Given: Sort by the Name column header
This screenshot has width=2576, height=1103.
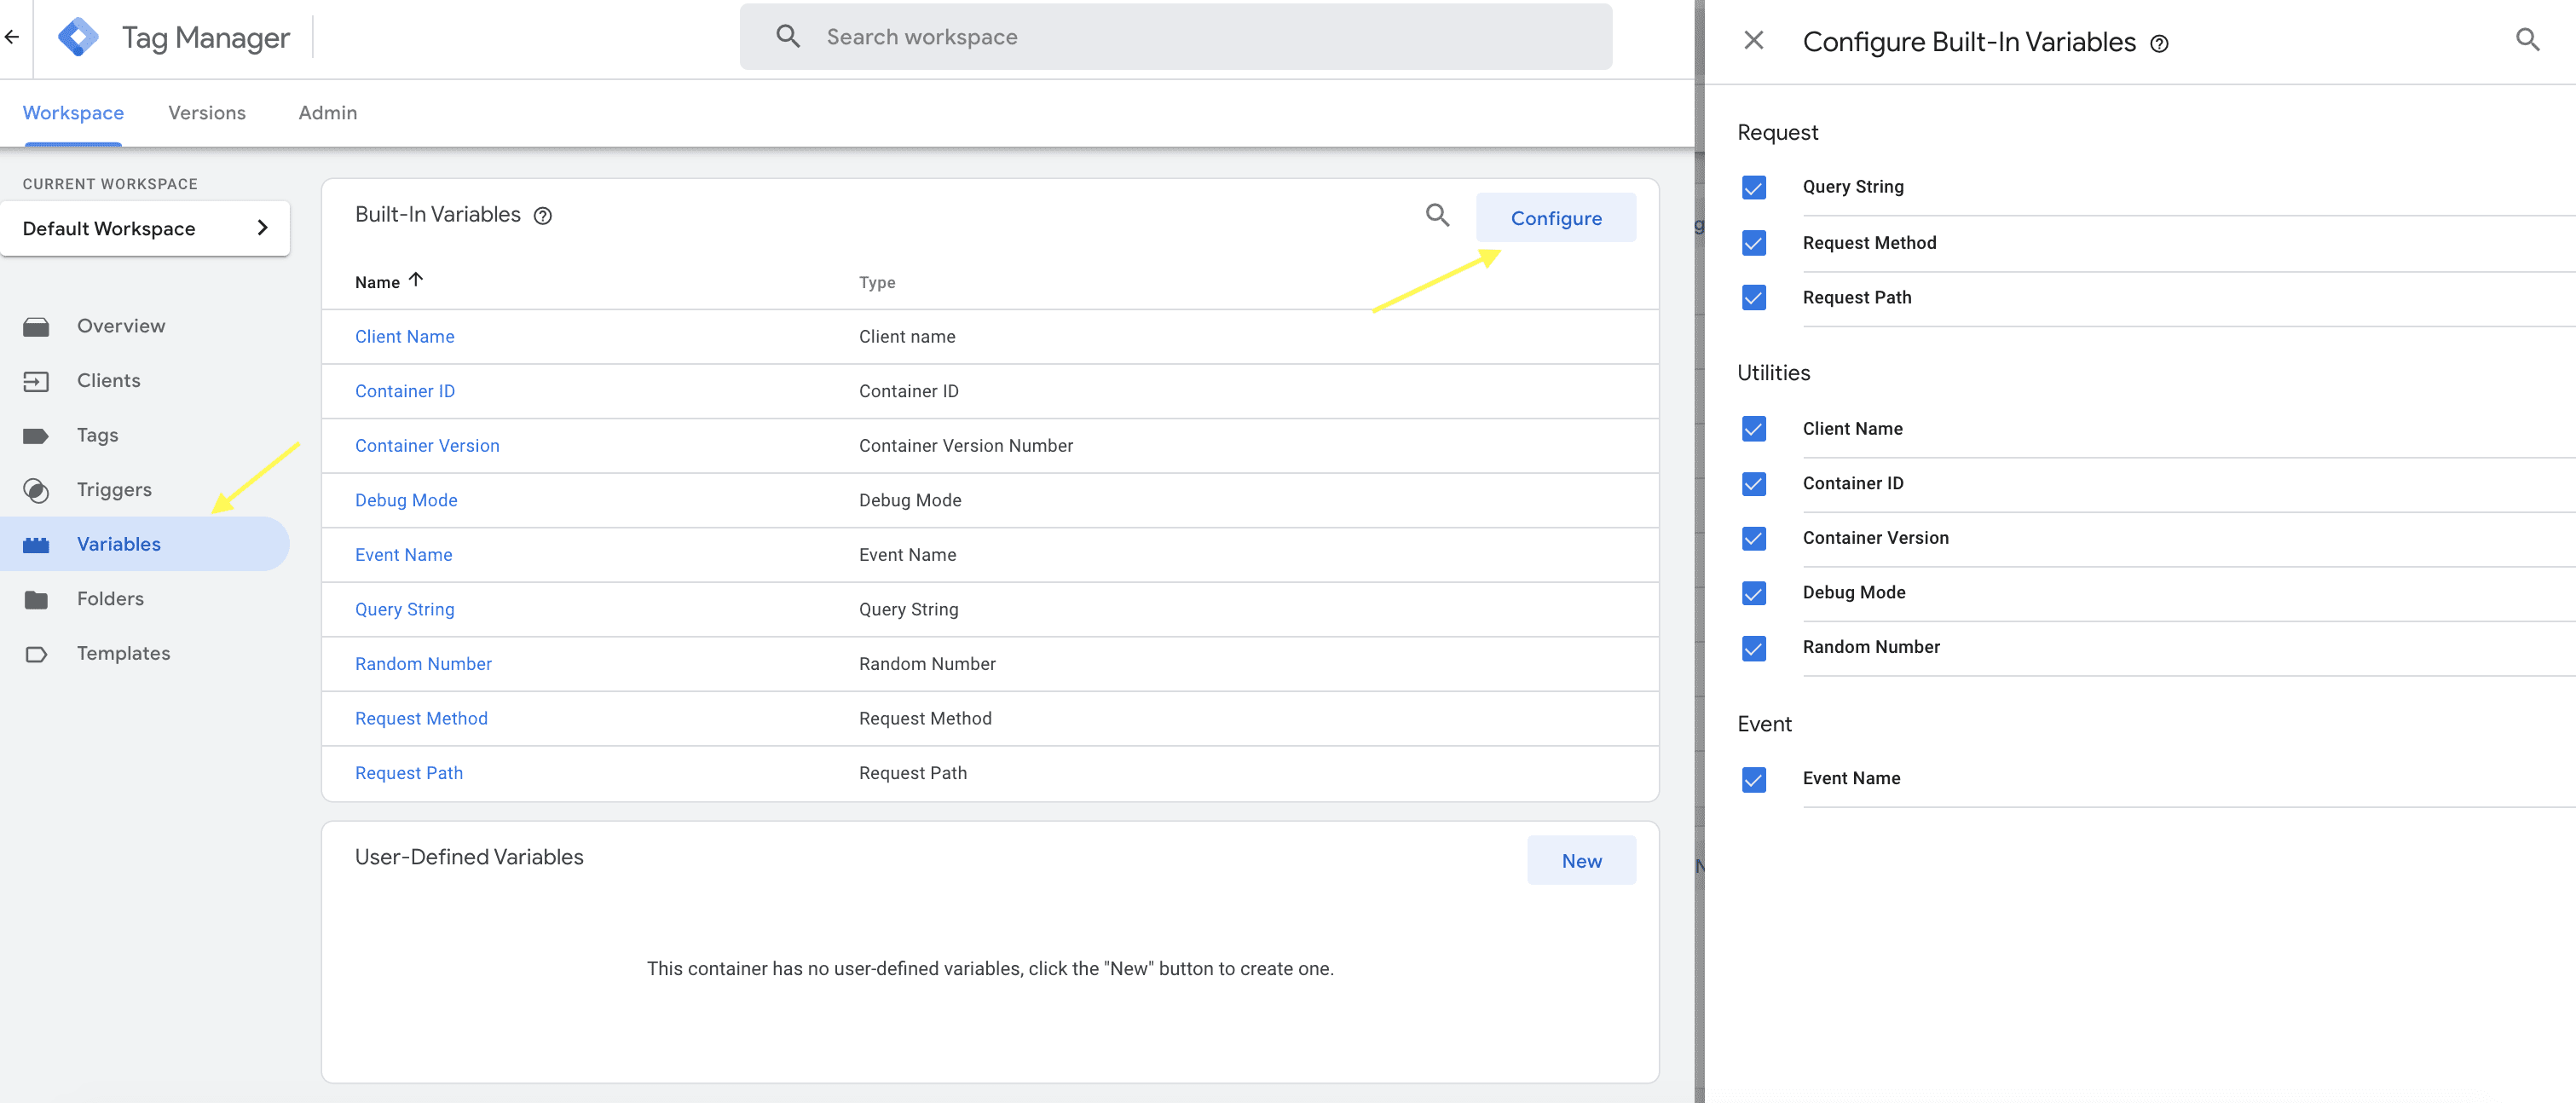Looking at the screenshot, I should point(389,282).
